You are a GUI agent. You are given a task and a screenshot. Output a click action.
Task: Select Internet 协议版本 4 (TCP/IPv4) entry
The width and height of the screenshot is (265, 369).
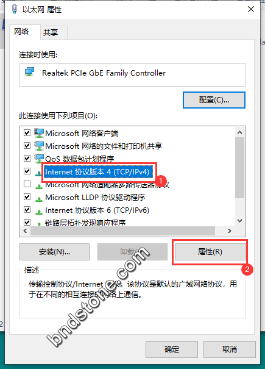[x=97, y=172]
